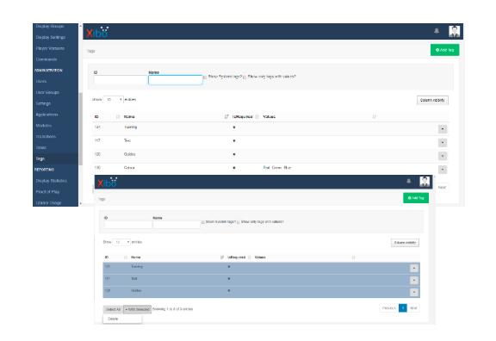
Task: Click Add Tag button in upper window
Action: (444, 50)
